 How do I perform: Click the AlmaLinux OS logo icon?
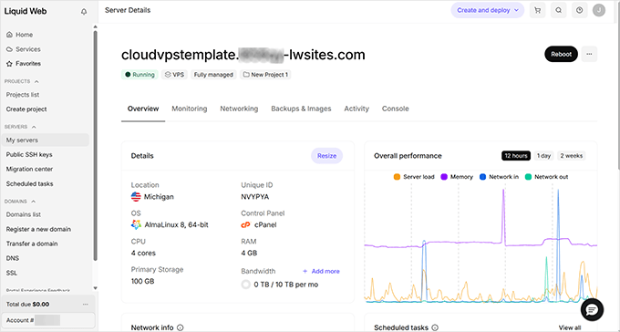coord(136,224)
